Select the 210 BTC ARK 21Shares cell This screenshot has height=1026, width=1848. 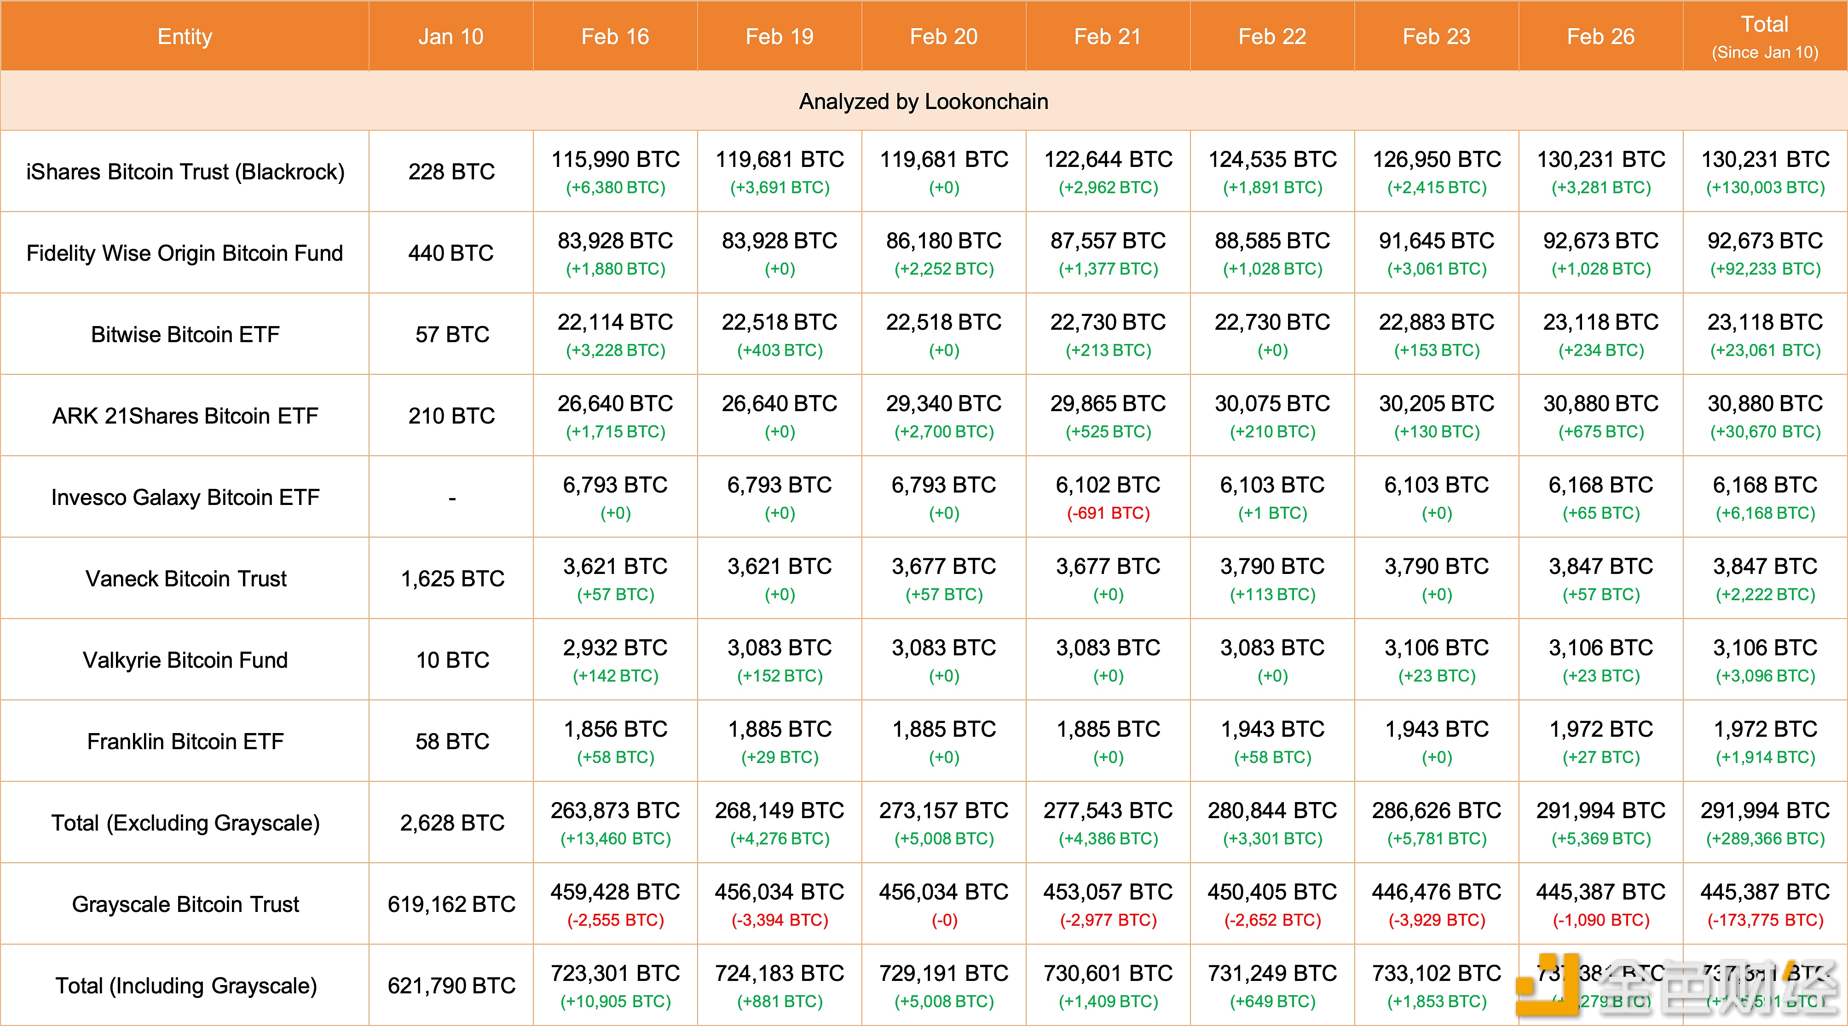[451, 416]
